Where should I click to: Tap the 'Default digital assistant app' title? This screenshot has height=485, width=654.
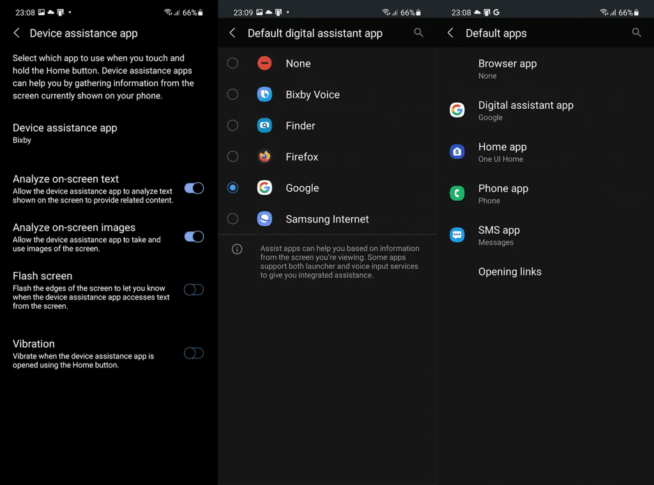[315, 33]
